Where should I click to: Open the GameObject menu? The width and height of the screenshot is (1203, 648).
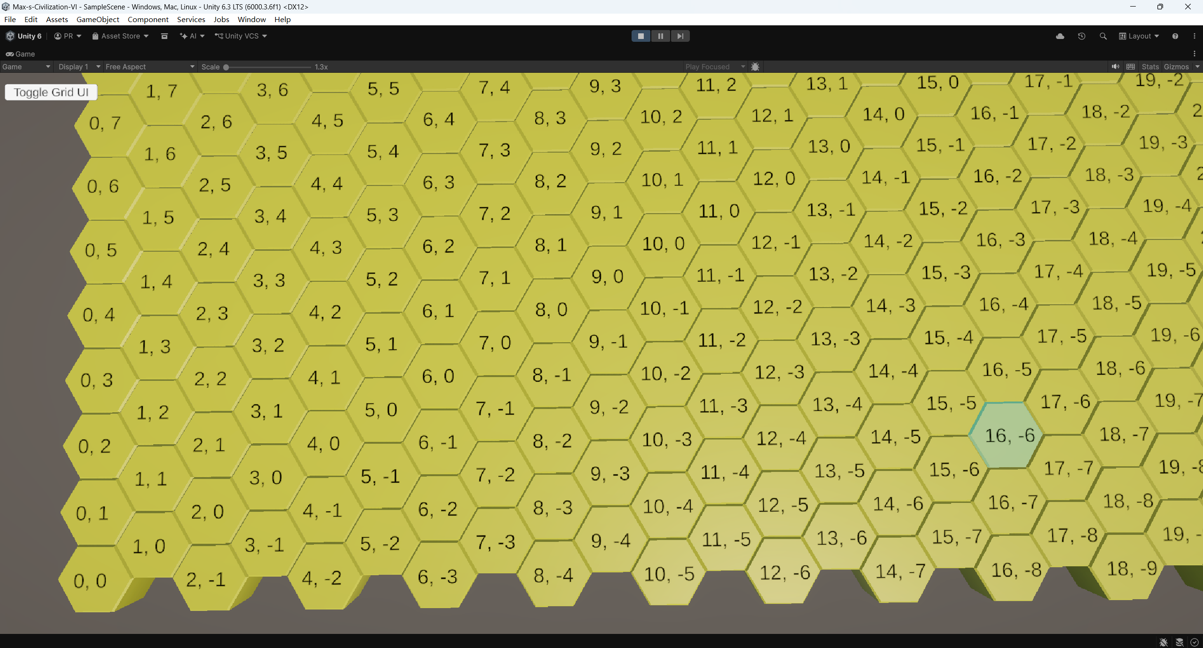pyautogui.click(x=98, y=19)
